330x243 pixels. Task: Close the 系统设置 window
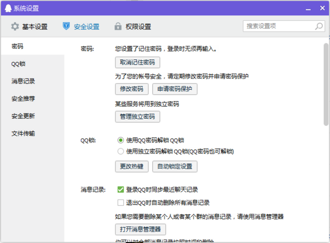(319, 9)
